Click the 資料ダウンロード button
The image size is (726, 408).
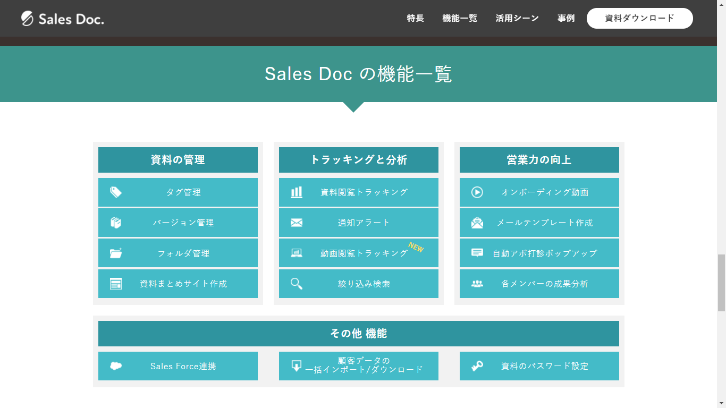tap(640, 18)
